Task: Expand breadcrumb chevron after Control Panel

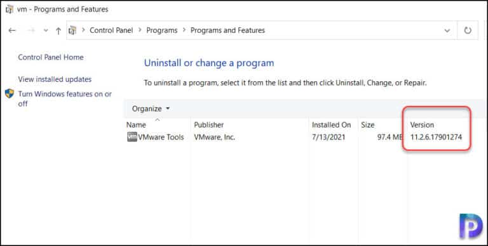Action: click(140, 30)
